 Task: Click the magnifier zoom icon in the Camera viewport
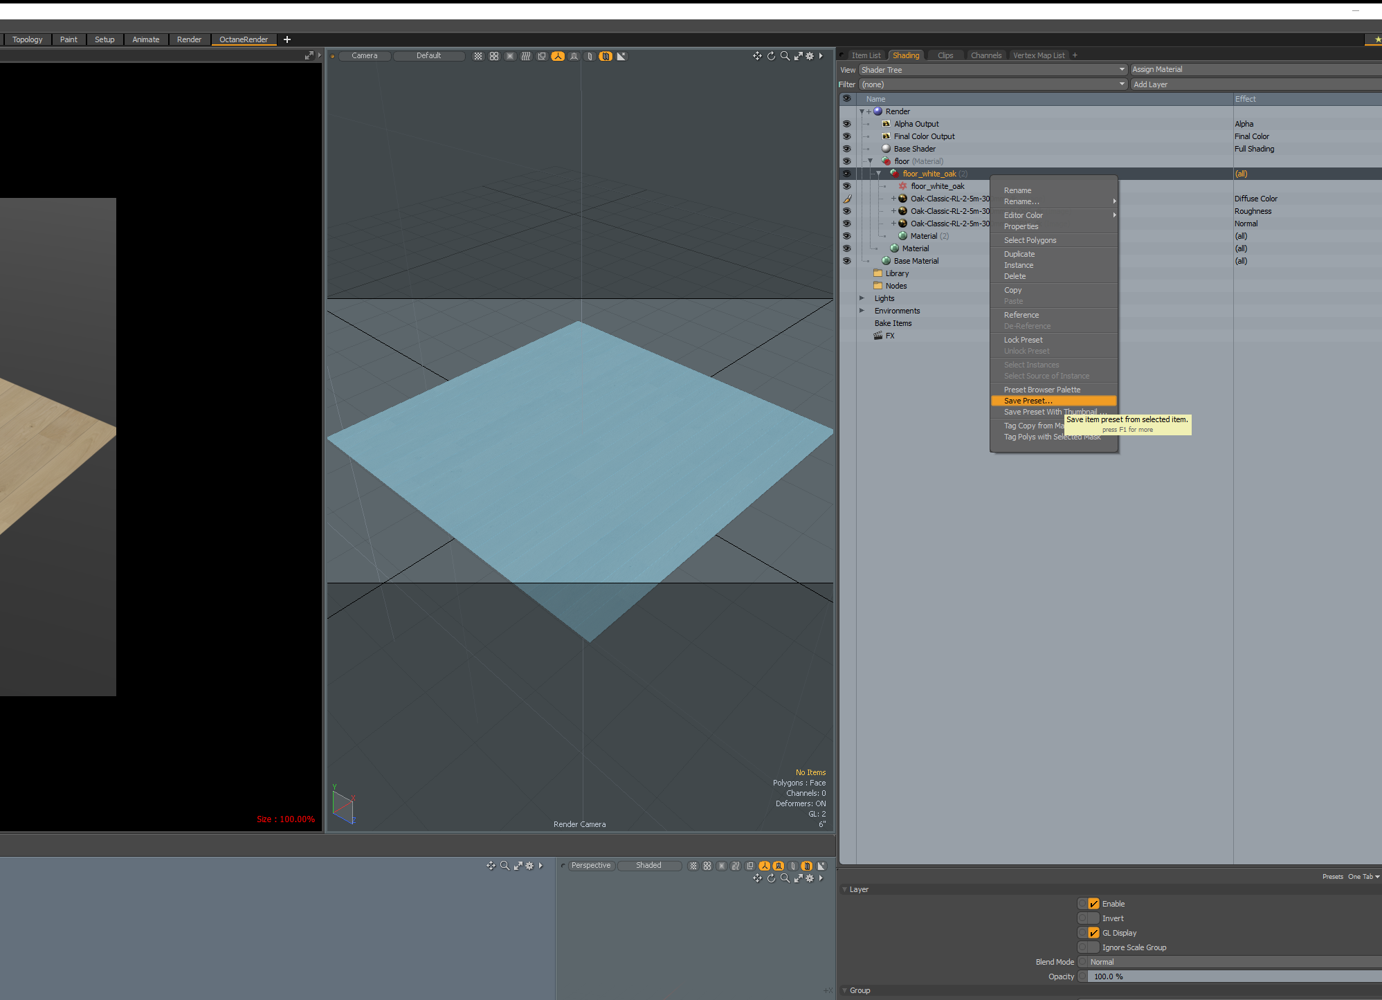coord(785,56)
